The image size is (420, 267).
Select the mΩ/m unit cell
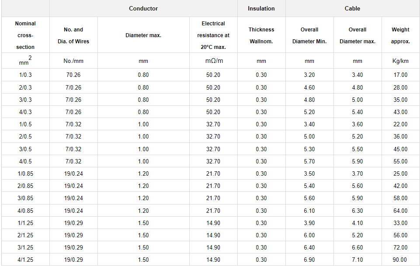point(213,61)
